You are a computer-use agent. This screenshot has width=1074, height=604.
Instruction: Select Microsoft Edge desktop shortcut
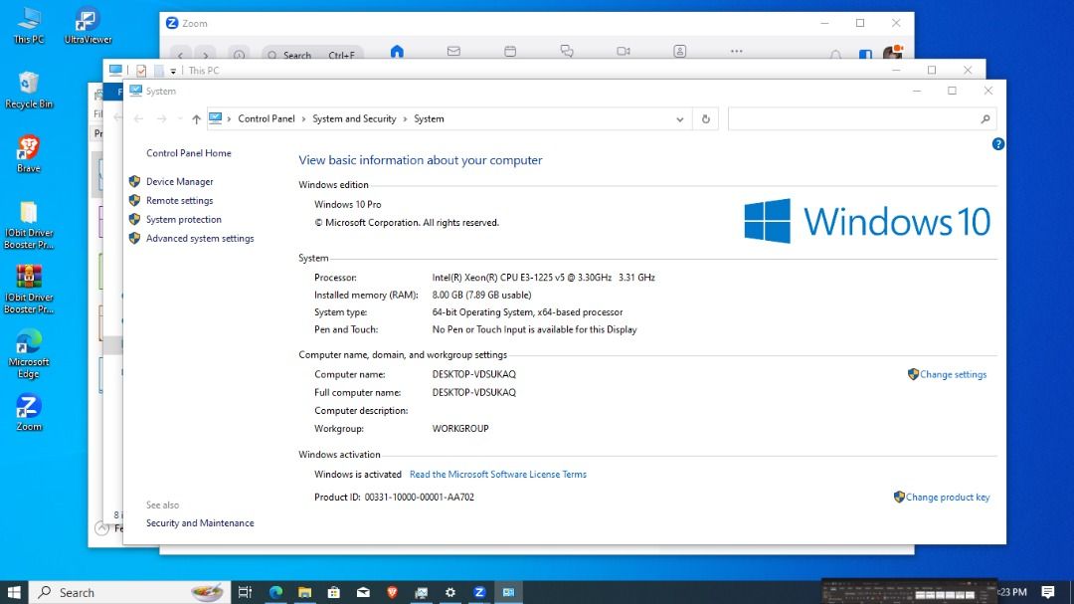tap(29, 354)
